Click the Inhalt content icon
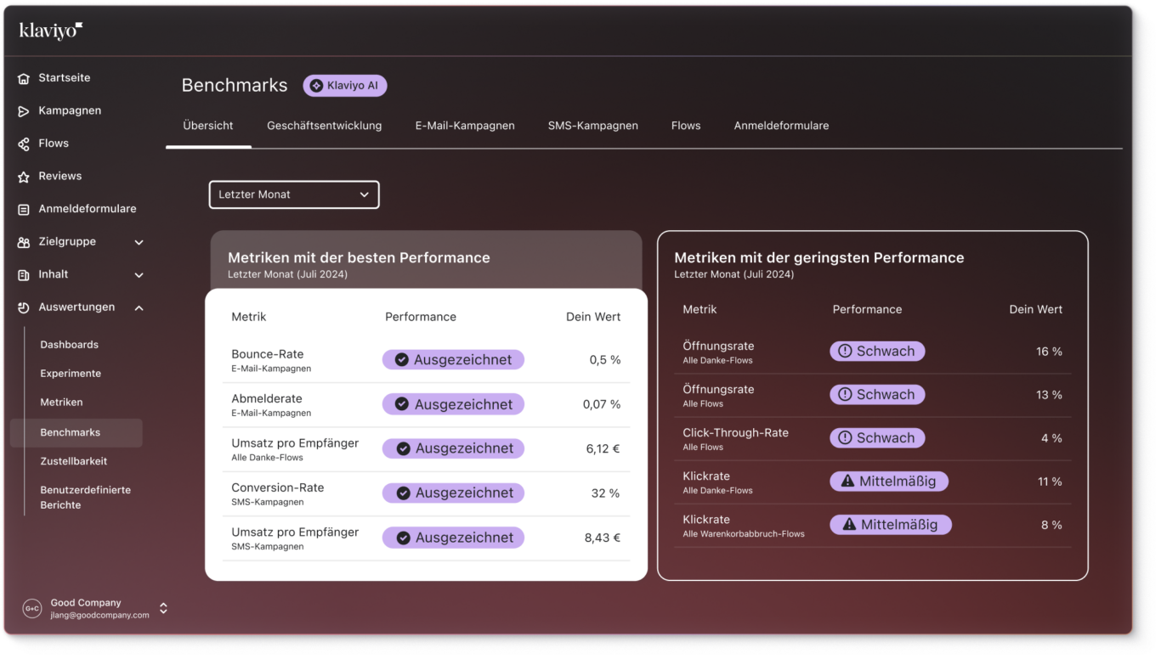 pyautogui.click(x=24, y=275)
